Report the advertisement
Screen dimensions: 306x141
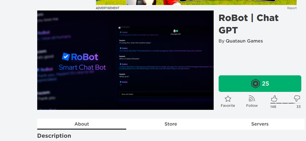(292, 8)
